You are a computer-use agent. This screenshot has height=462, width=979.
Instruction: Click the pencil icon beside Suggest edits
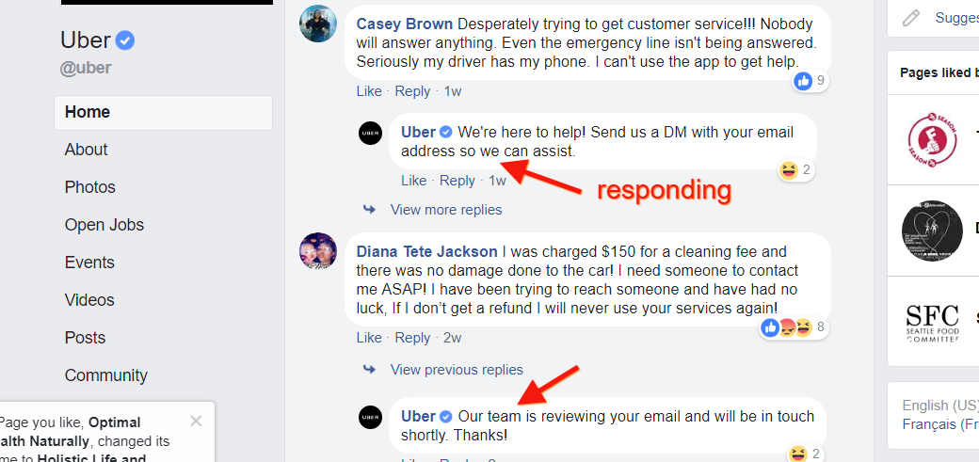click(911, 18)
